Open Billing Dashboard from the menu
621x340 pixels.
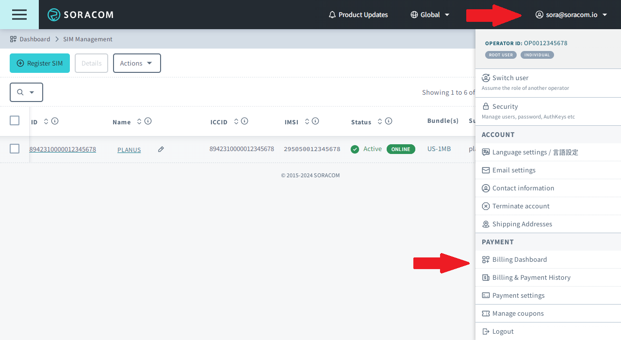(519, 259)
